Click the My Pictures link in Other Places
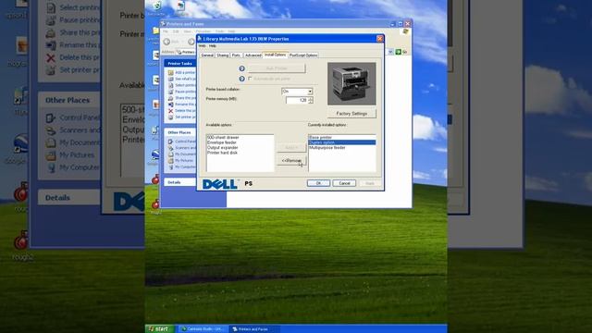This screenshot has height=333, width=592. [184, 160]
